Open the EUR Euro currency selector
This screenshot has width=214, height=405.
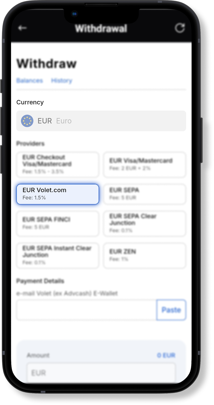[101, 121]
